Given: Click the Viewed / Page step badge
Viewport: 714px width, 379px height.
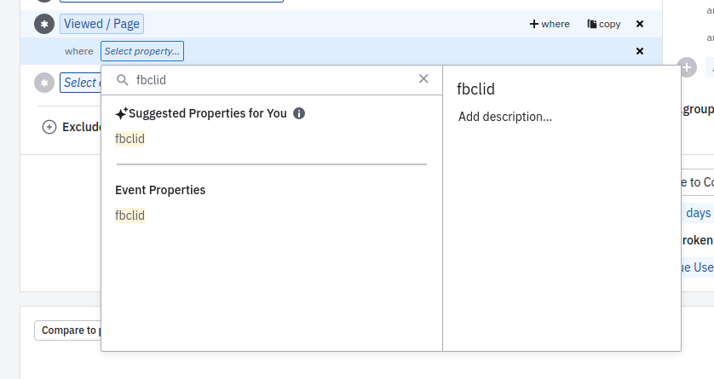Looking at the screenshot, I should 44,24.
